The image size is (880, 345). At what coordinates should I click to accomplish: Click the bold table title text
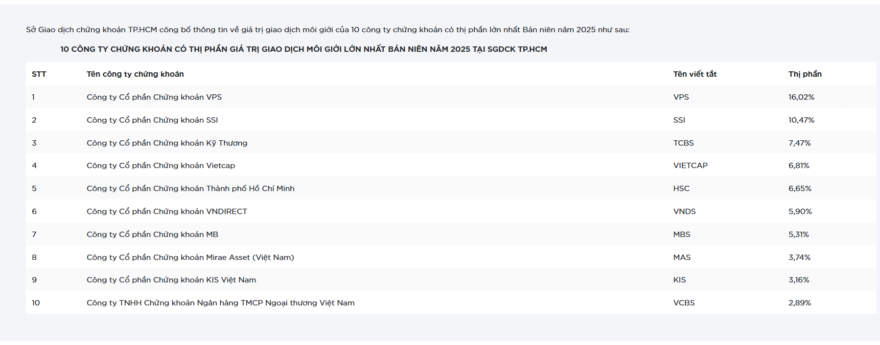[x=303, y=49]
